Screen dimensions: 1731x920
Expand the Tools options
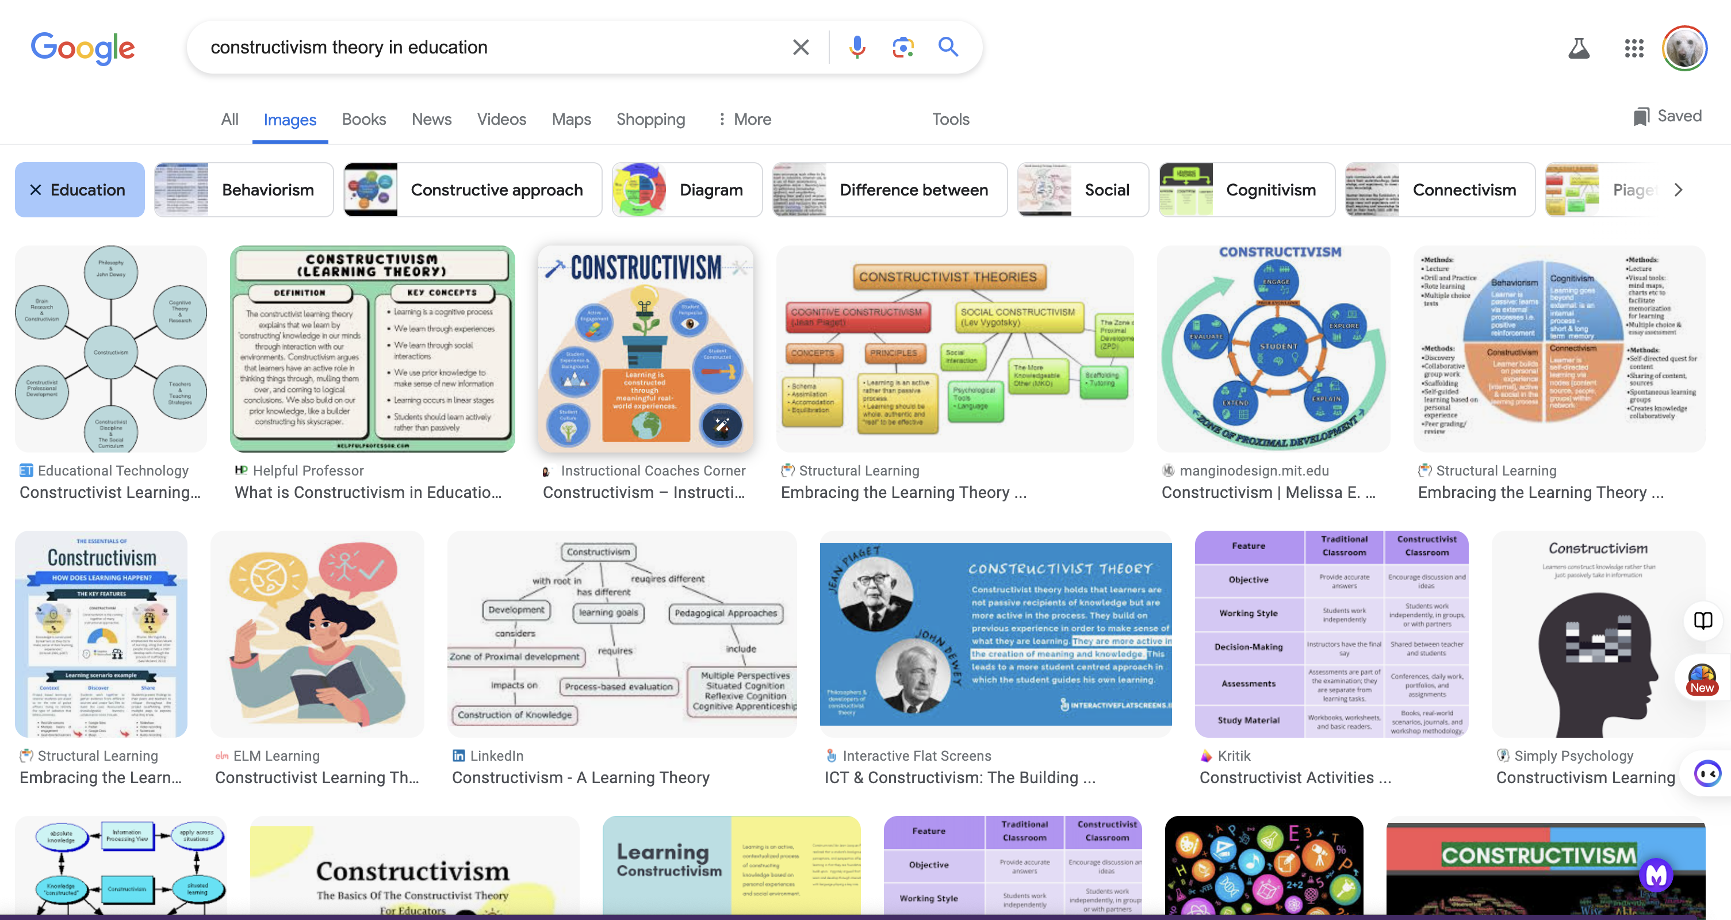950,120
